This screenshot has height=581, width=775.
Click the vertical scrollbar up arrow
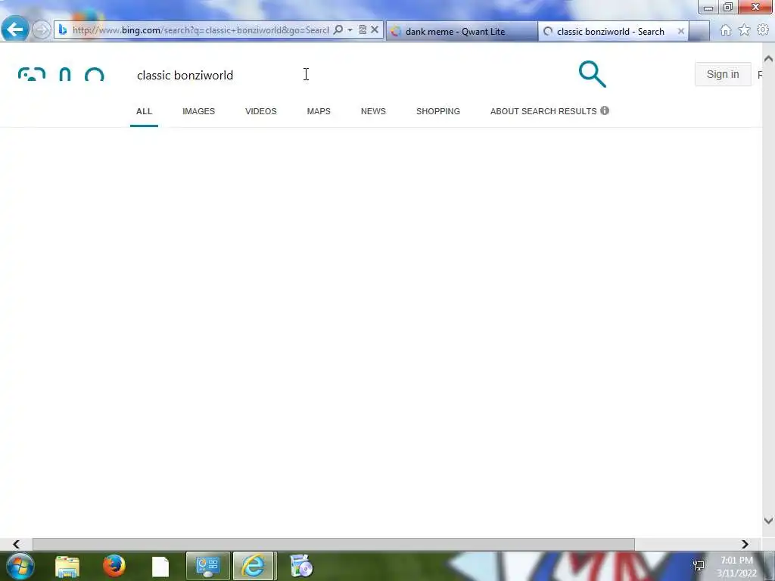768,59
